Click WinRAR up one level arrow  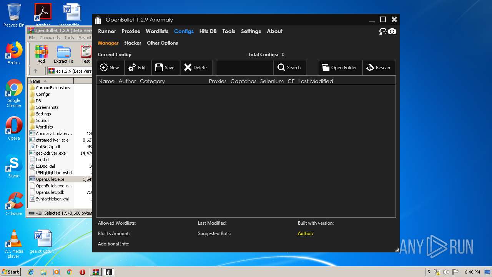tap(35, 71)
